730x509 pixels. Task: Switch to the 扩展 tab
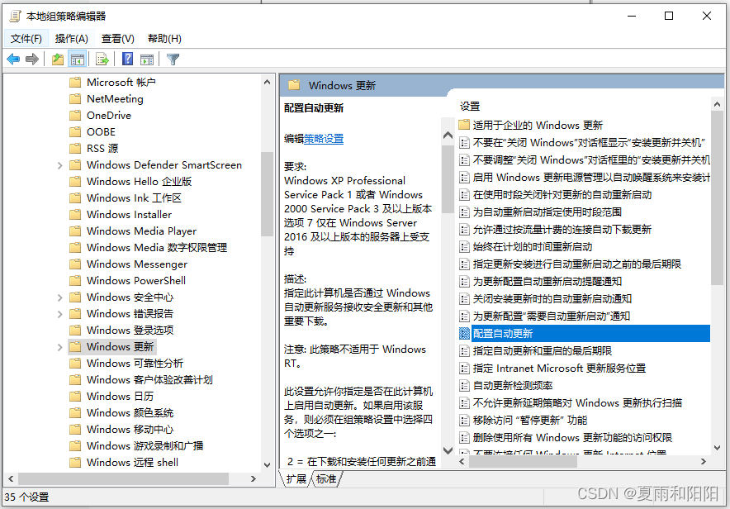click(x=296, y=478)
